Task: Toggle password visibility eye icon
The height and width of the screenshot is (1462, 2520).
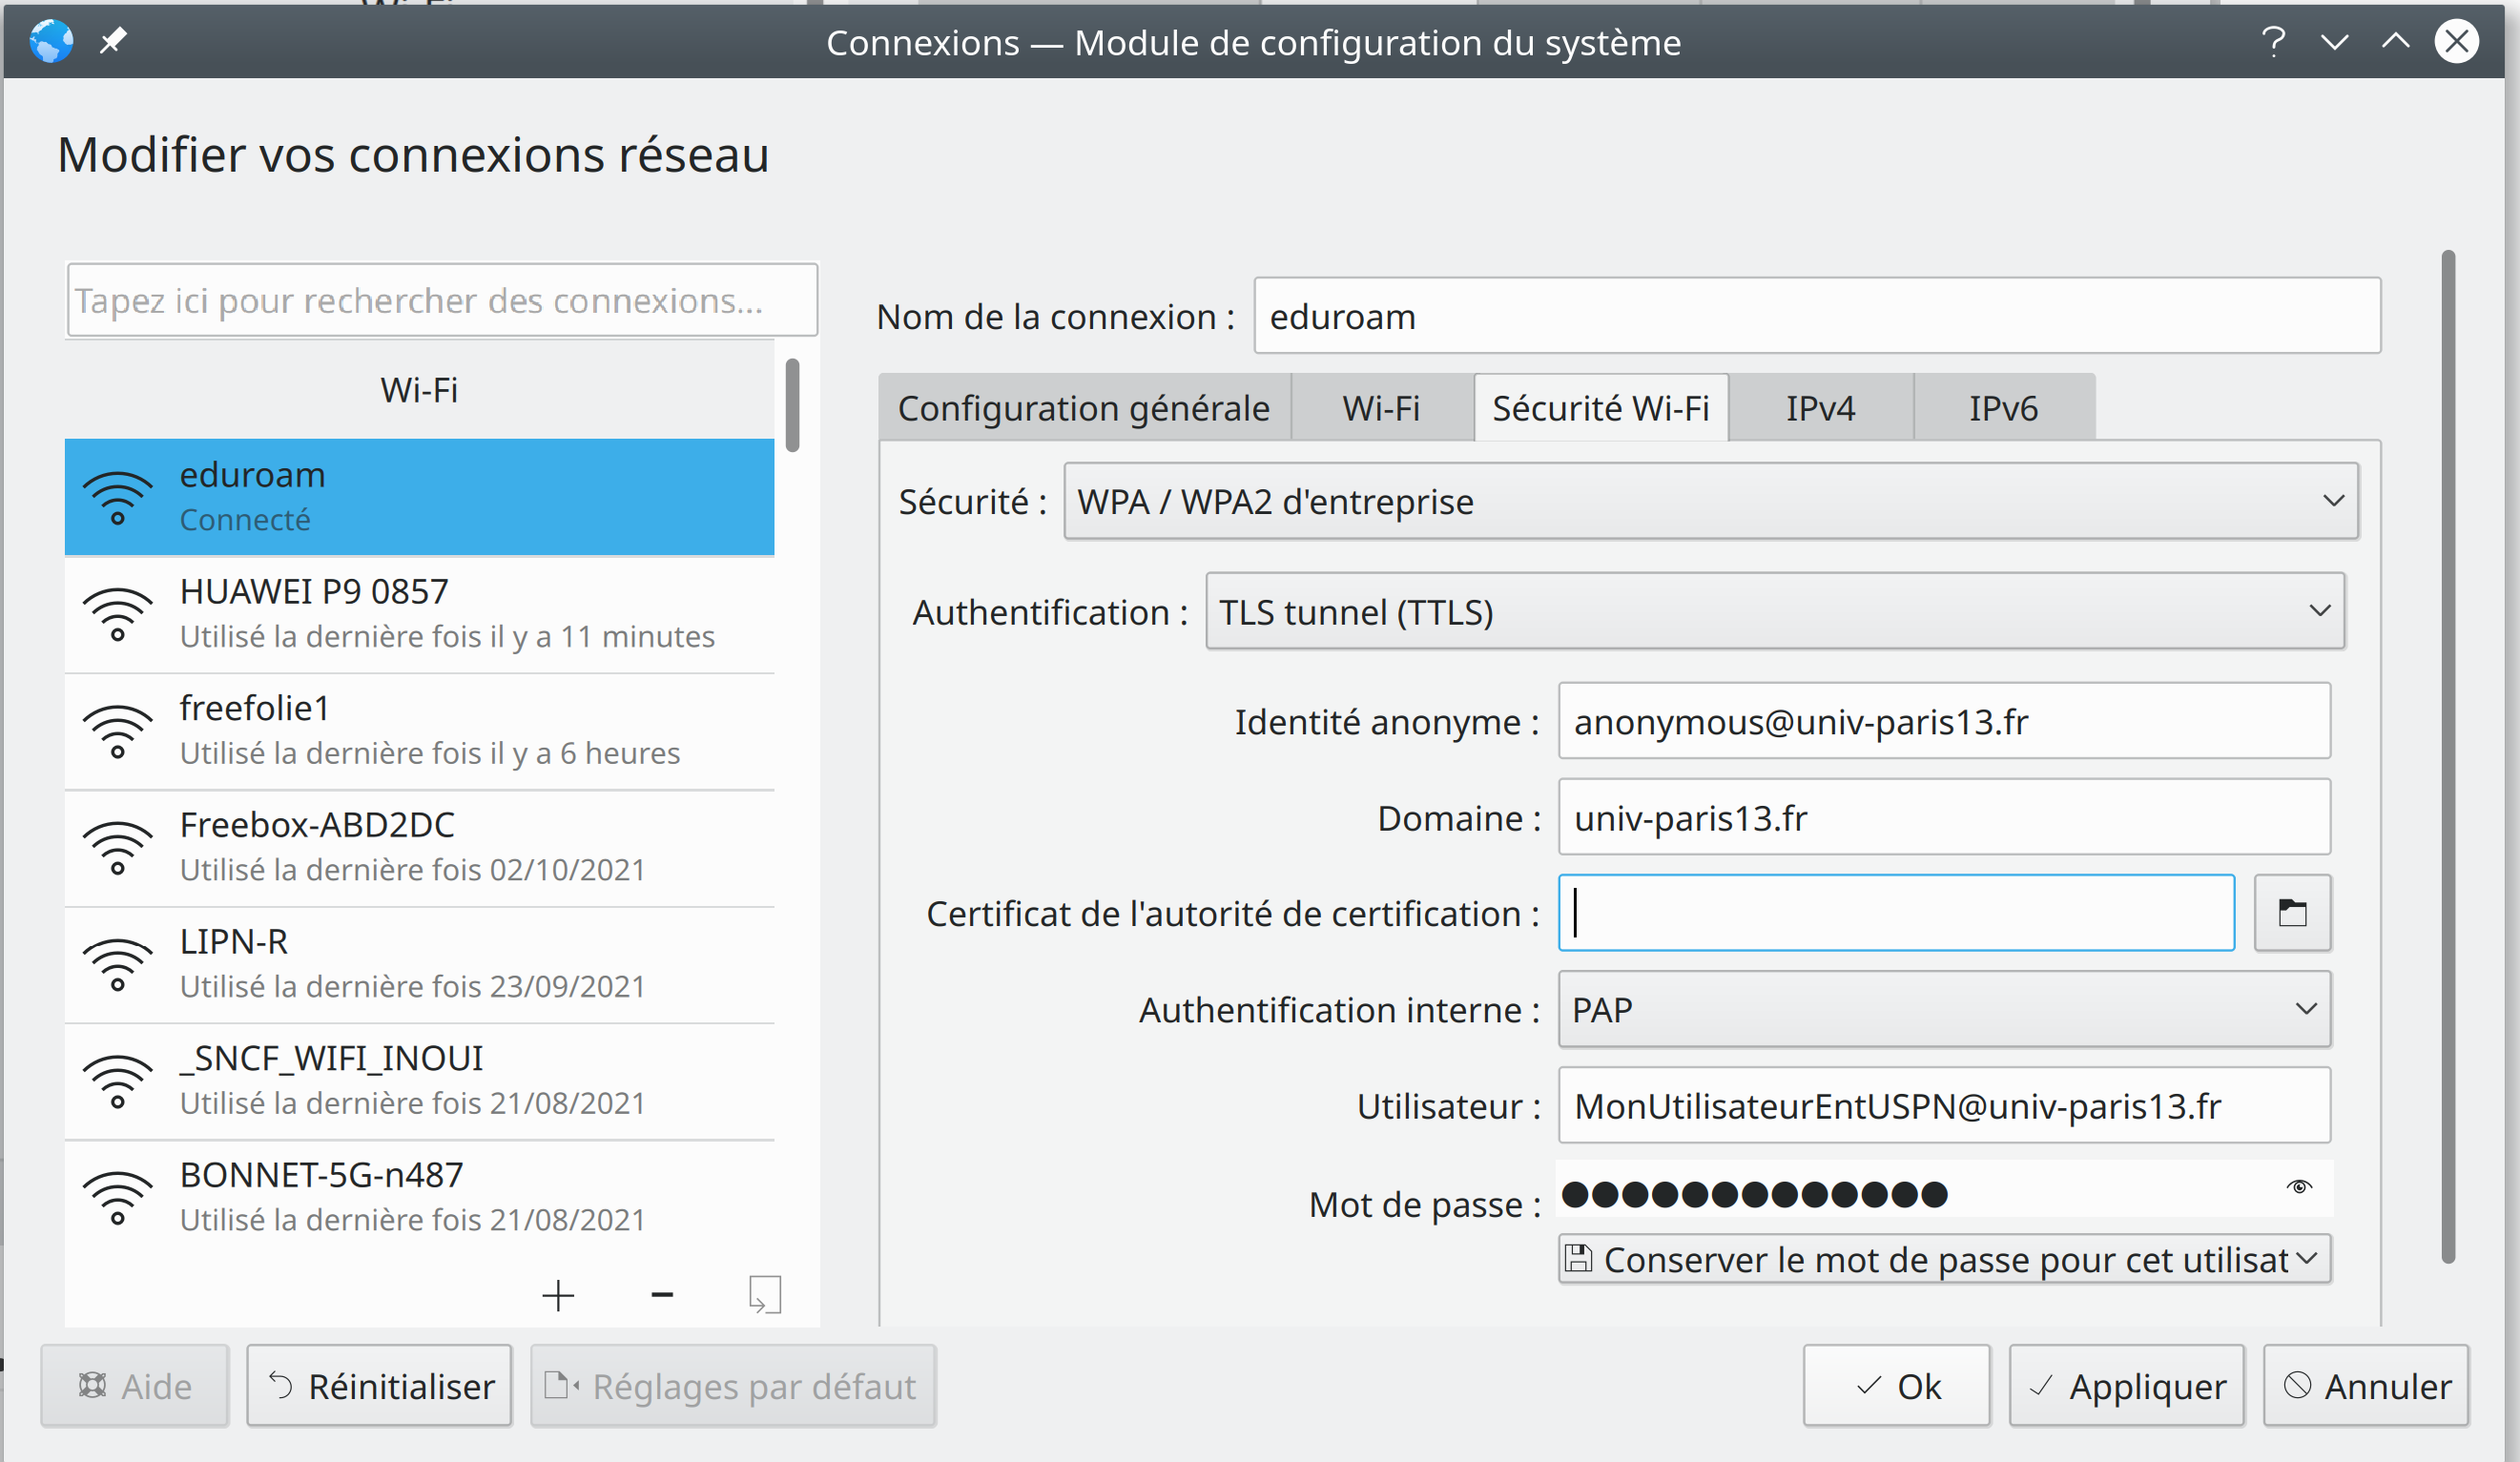Action: coord(2299,1187)
